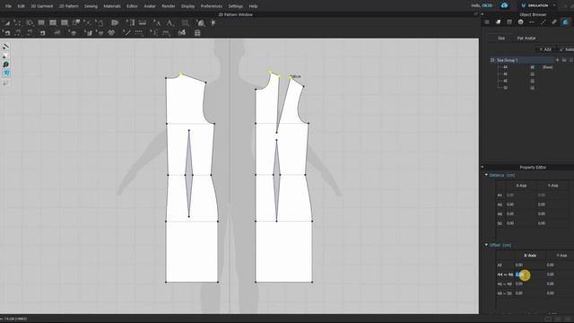Select the dashed-line topstitch tool
The height and width of the screenshot is (323, 574).
pos(139,32)
